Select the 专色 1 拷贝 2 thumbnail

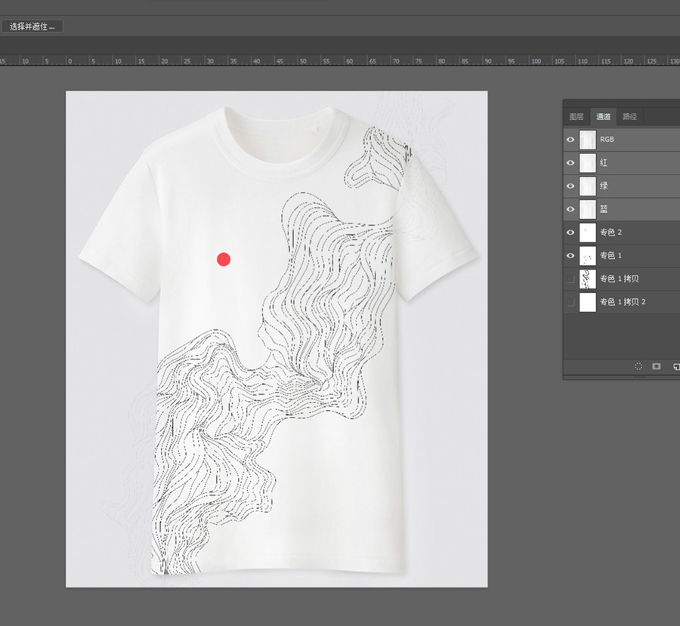tap(588, 302)
